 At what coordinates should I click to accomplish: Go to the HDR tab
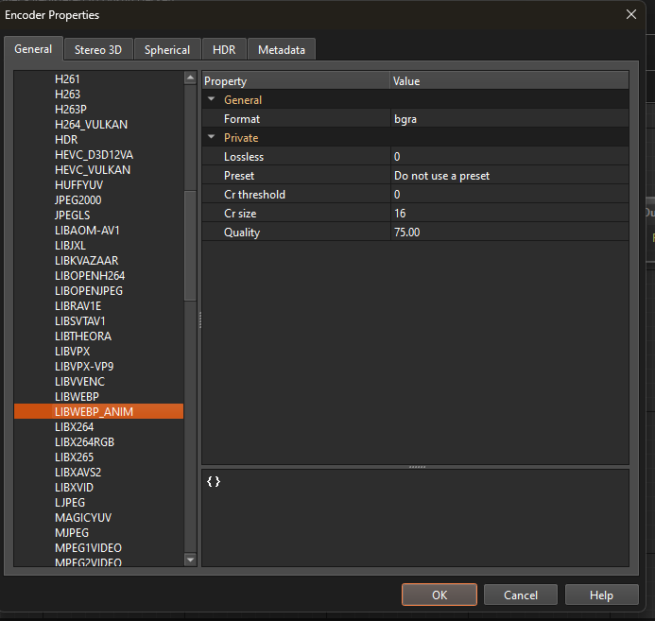224,50
